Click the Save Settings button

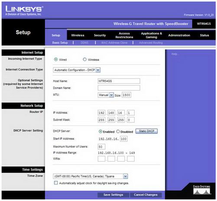click(113, 195)
